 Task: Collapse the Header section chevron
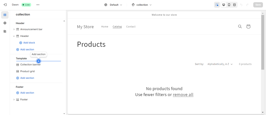click(14, 36)
